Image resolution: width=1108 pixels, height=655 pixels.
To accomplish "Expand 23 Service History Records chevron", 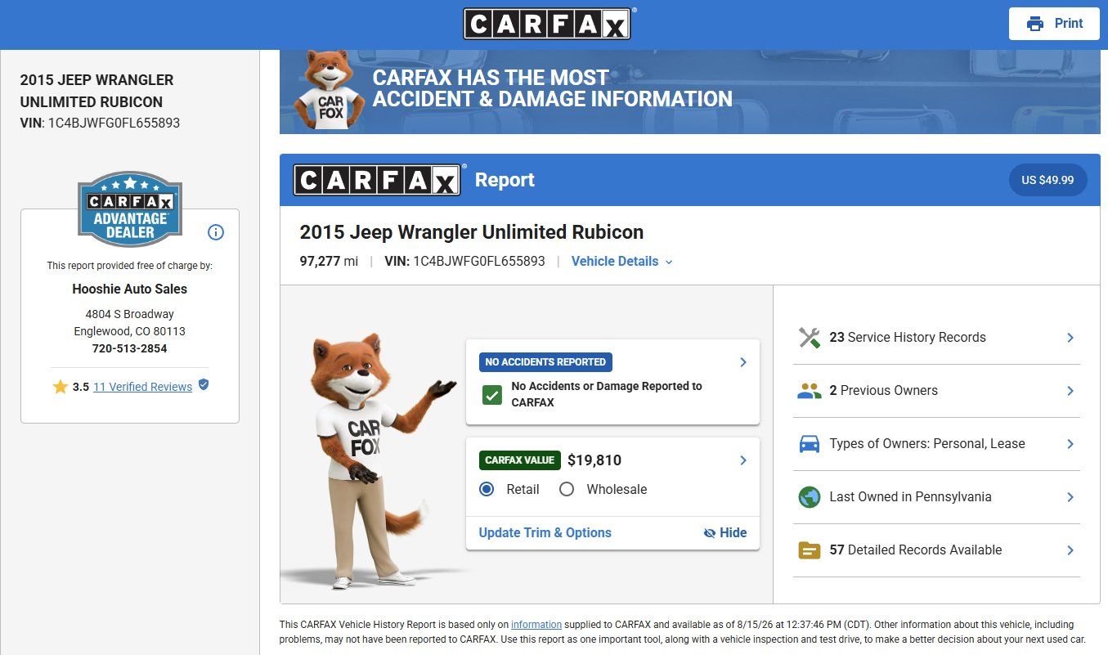I will pos(1070,338).
